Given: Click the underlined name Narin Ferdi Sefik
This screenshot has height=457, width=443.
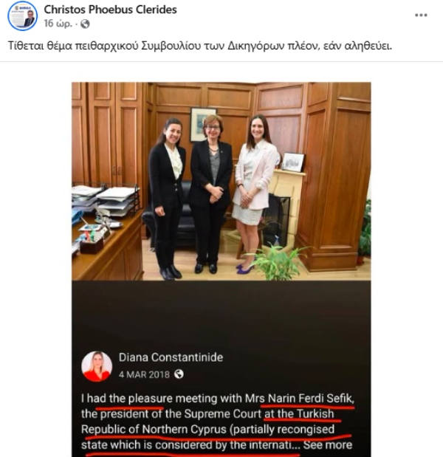Looking at the screenshot, I should click(311, 399).
